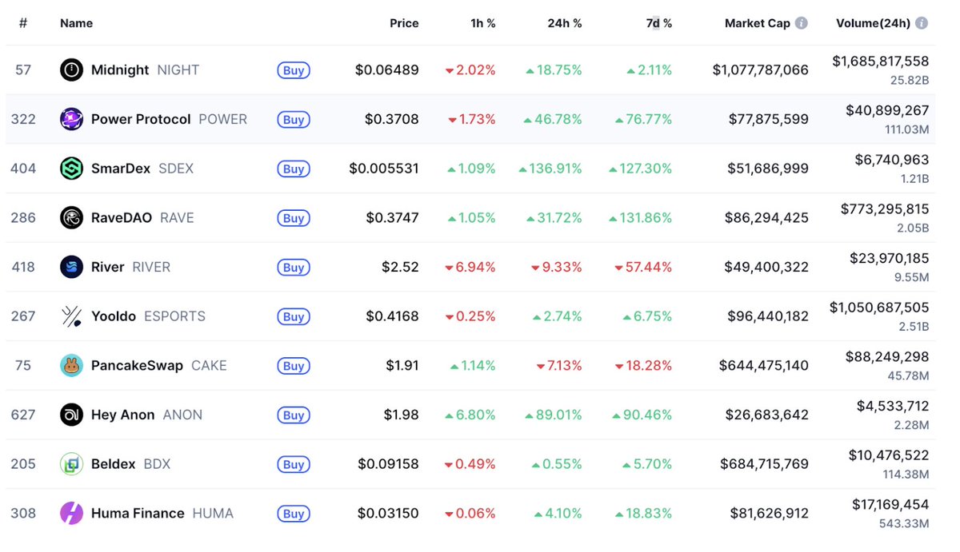This screenshot has height=552, width=960.
Task: Open Market Cap info tooltip icon
Action: (801, 23)
